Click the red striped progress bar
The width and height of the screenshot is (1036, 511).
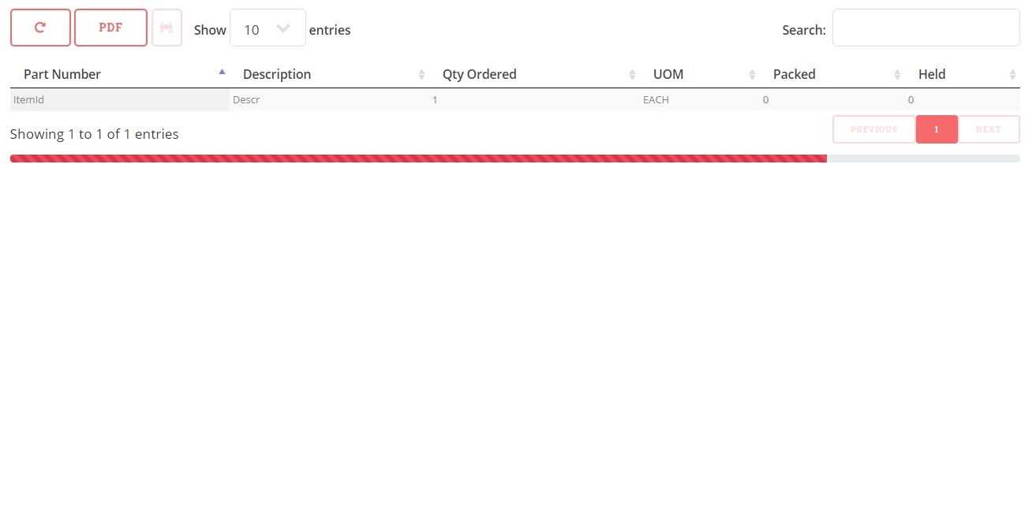pyautogui.click(x=418, y=159)
